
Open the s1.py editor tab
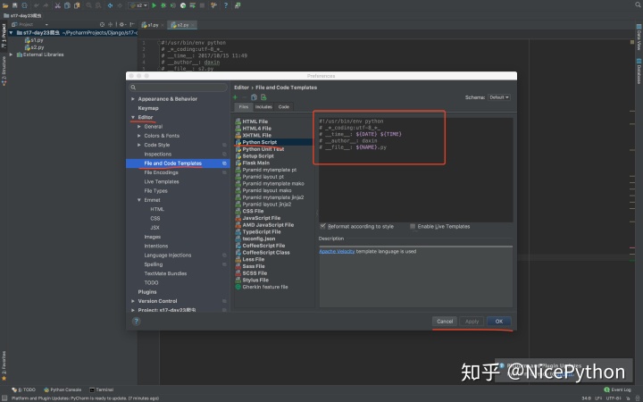click(153, 25)
